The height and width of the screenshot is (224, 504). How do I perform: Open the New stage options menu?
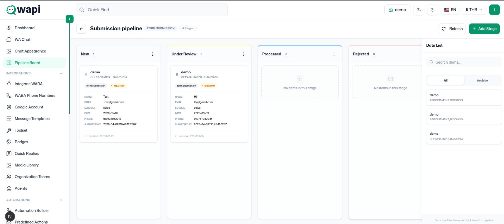(x=153, y=54)
